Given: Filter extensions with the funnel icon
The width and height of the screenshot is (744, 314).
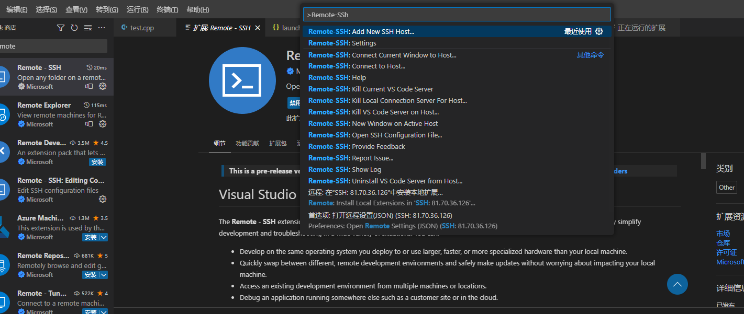Looking at the screenshot, I should pyautogui.click(x=61, y=28).
